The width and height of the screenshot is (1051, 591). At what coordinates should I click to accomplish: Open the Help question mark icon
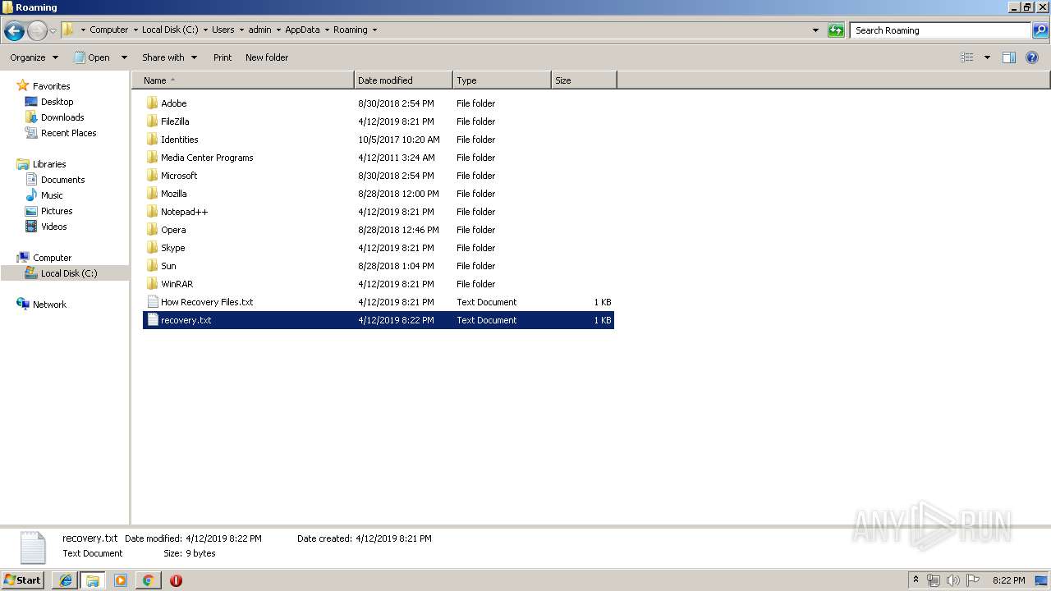tap(1032, 57)
